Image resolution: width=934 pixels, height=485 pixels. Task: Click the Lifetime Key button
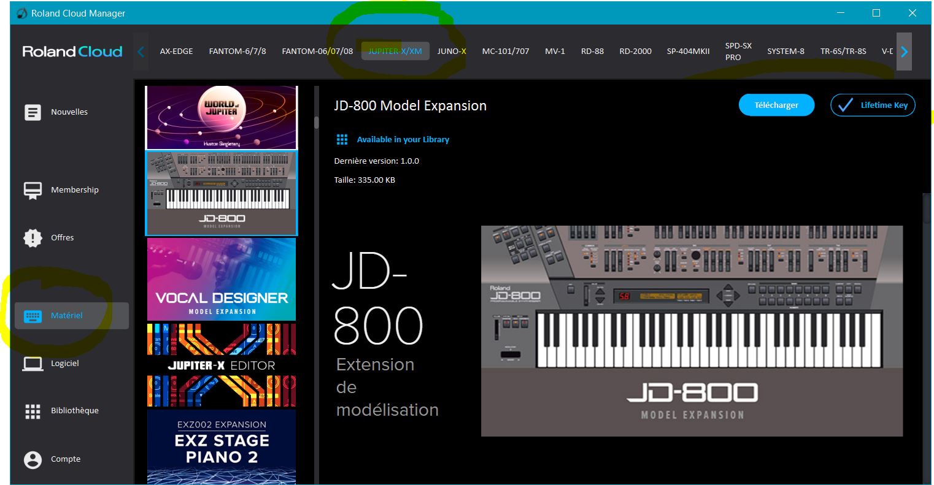tap(873, 105)
